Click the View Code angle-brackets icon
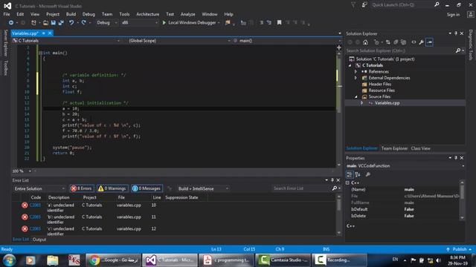This screenshot has height=267, width=476. pos(414,42)
